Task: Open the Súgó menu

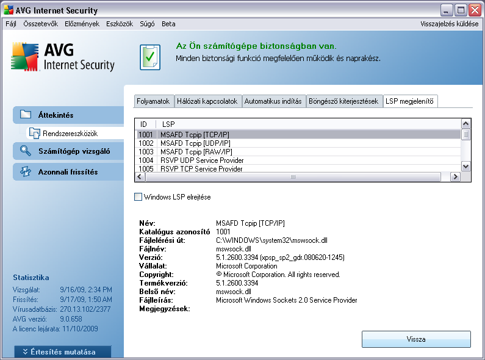Action: click(x=147, y=24)
